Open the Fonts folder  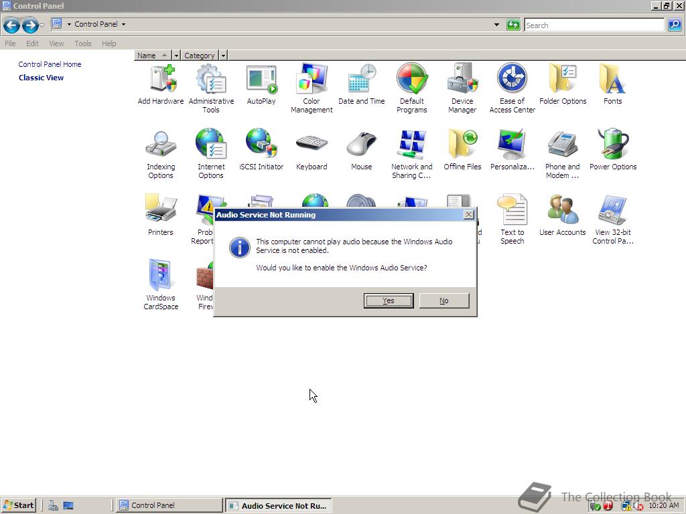[x=612, y=85]
